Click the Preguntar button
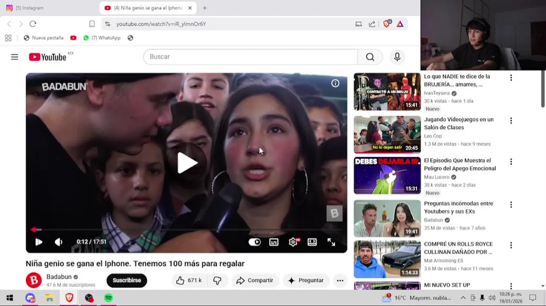This screenshot has height=306, width=546. (306, 280)
